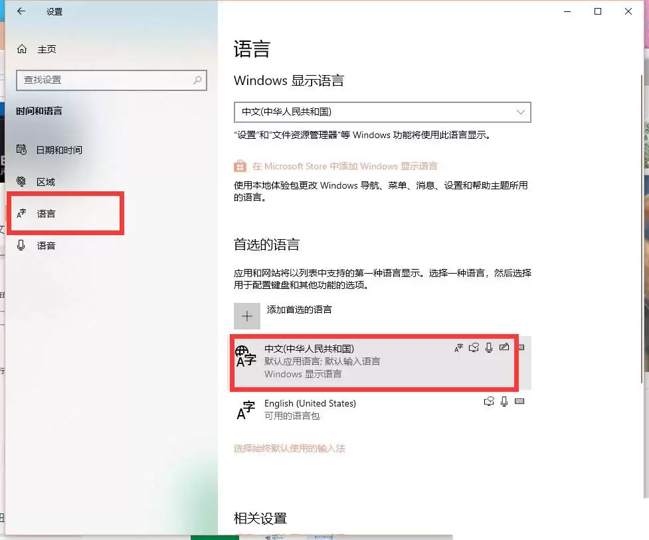Click the speech icon on English language entry
Screen dimensions: 649x540
490,401
